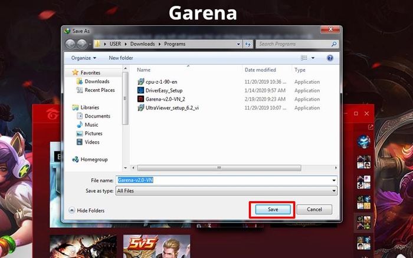This screenshot has height=258, width=413.
Task: Click the Back navigation arrow
Action: 70,44
